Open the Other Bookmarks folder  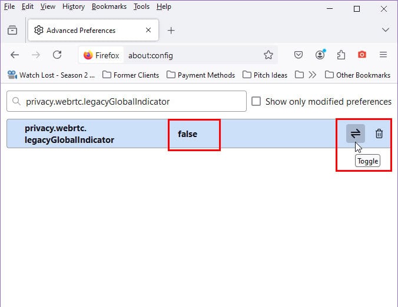357,75
